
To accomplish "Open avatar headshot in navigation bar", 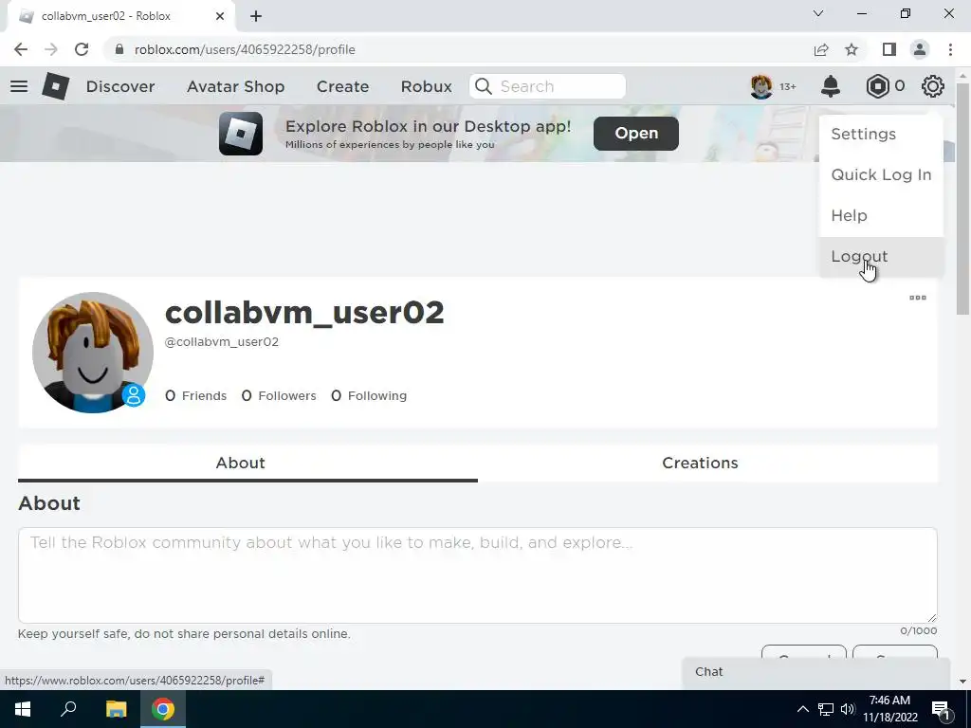I will [x=761, y=86].
